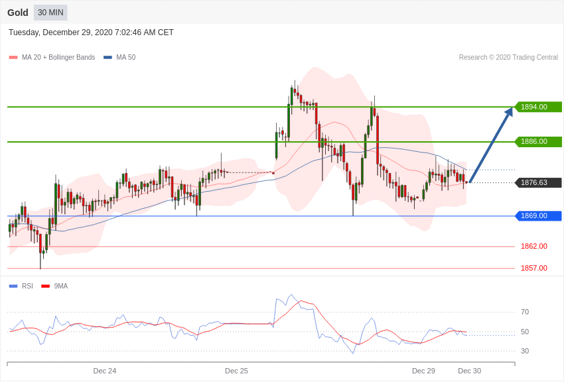Click the Gold chart title

[x=18, y=13]
